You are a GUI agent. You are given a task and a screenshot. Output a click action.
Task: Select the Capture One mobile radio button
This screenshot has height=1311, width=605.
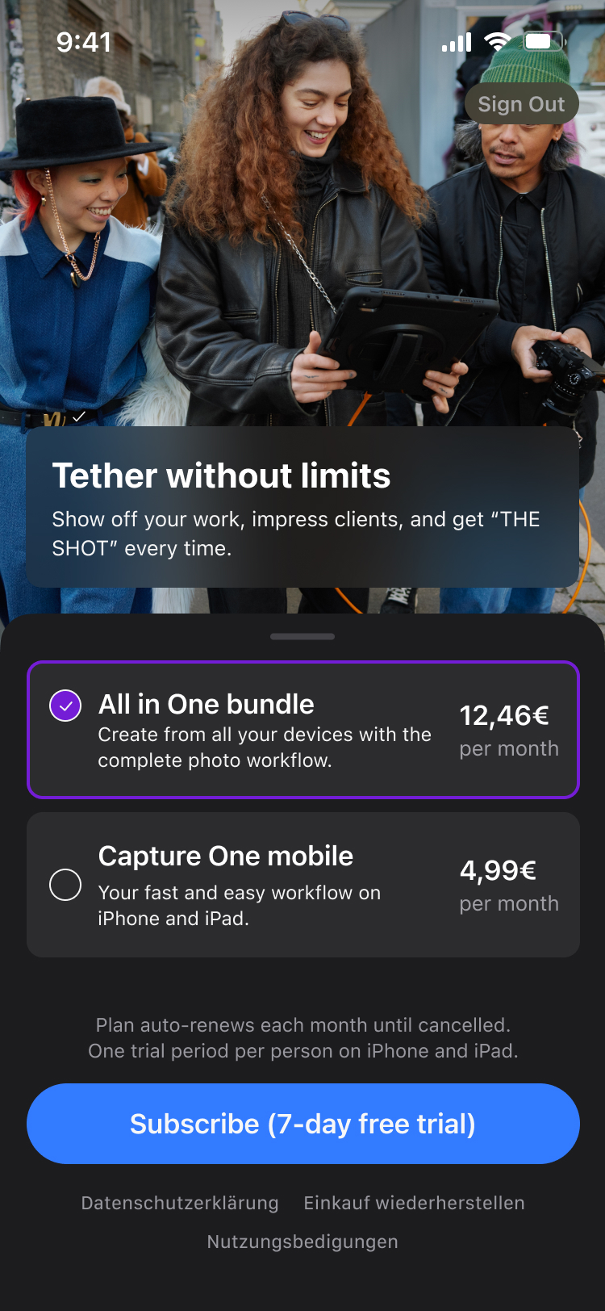coord(65,885)
